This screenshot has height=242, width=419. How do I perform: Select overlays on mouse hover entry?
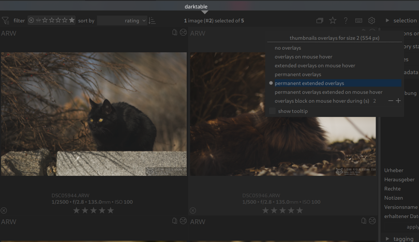click(x=303, y=57)
